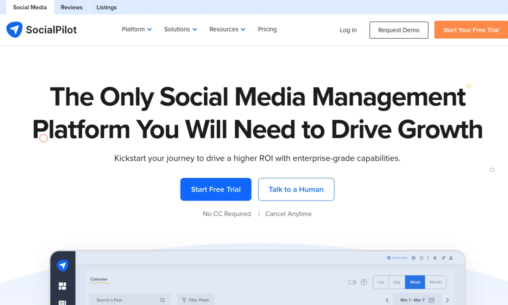Select Month view in calendar preview

click(x=435, y=282)
